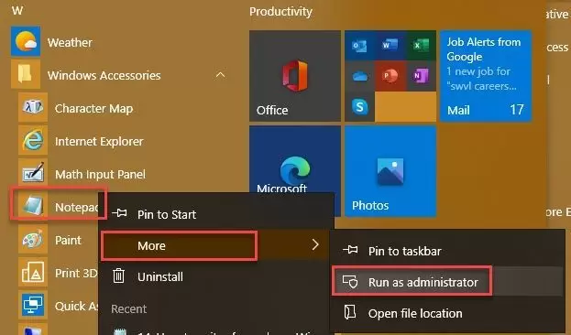Open the Photos tile

390,171
